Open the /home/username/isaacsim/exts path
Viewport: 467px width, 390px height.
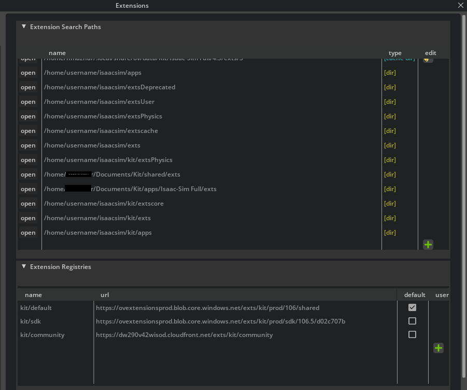[28, 145]
